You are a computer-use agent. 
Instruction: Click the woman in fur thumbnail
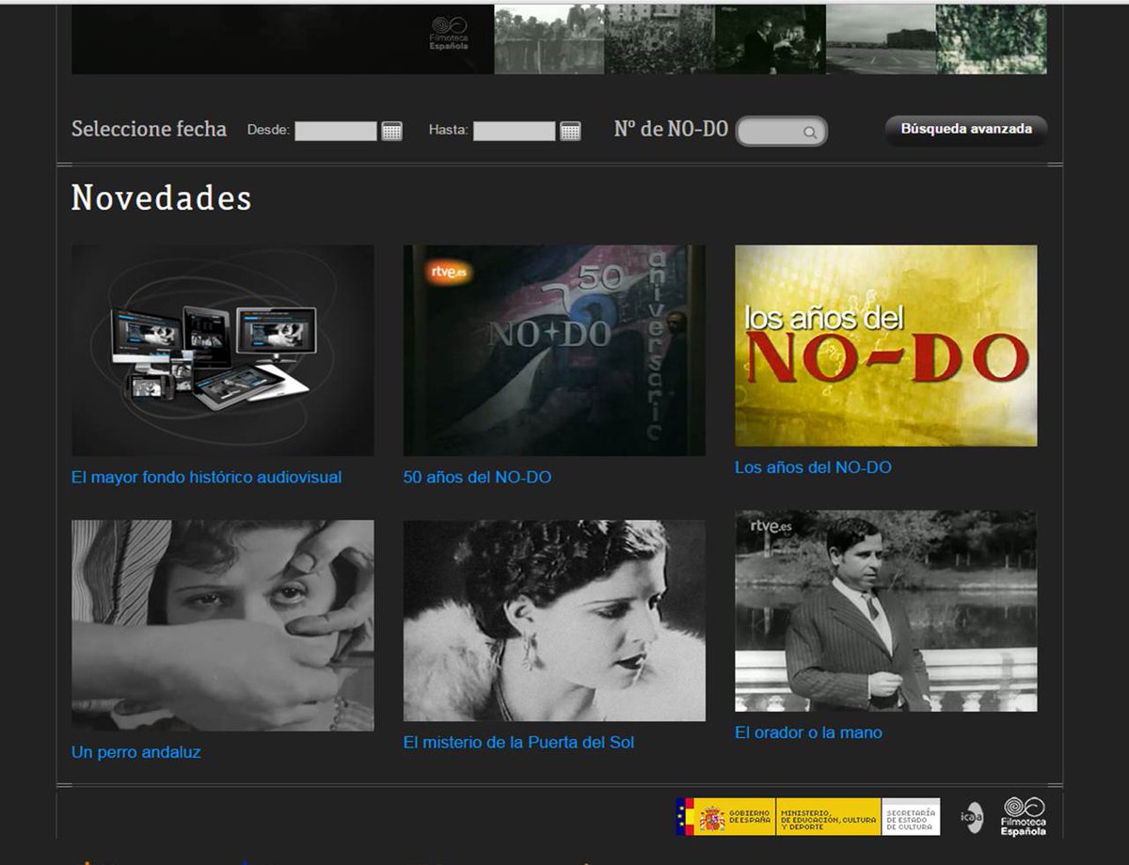554,621
